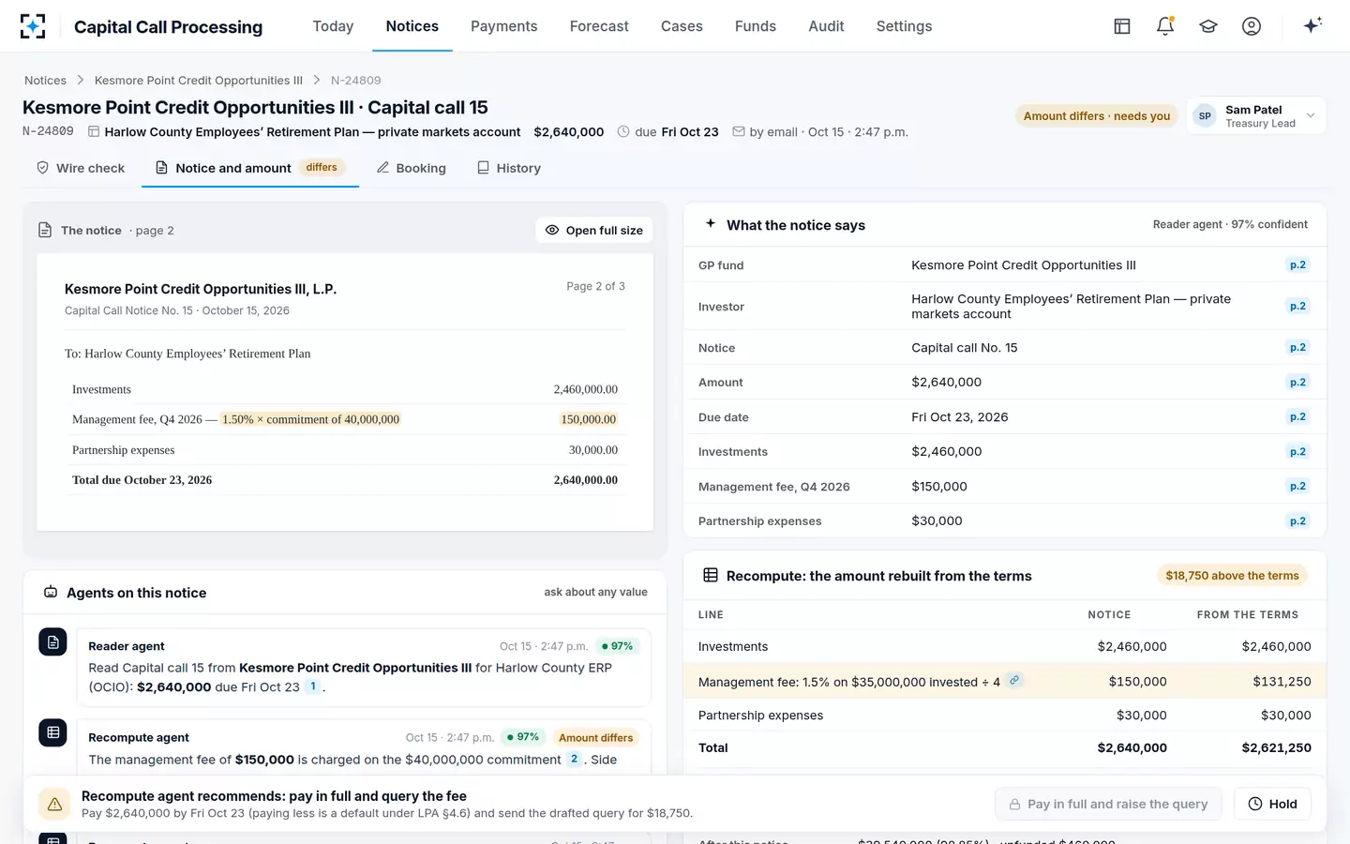This screenshot has width=1350, height=844.
Task: Click the Hold button
Action: 1272,804
